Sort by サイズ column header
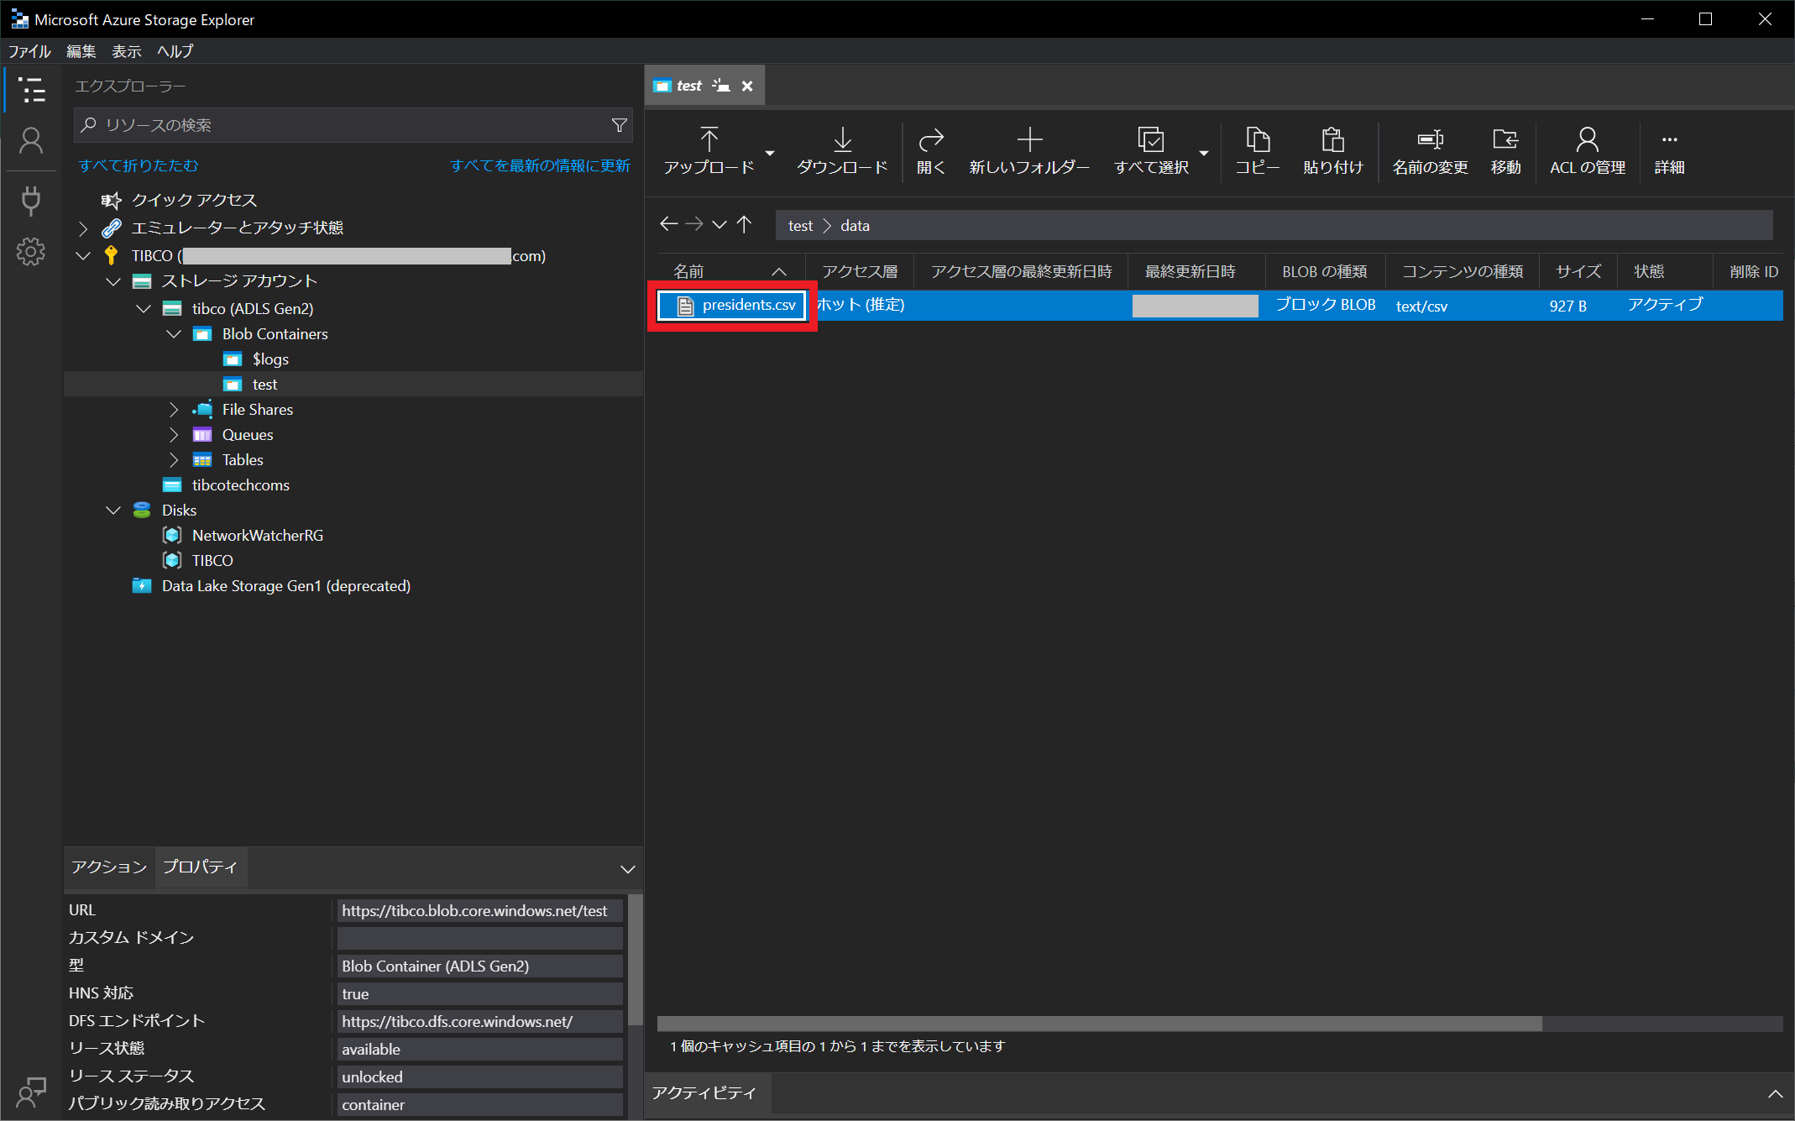Image resolution: width=1795 pixels, height=1121 pixels. coord(1578,271)
